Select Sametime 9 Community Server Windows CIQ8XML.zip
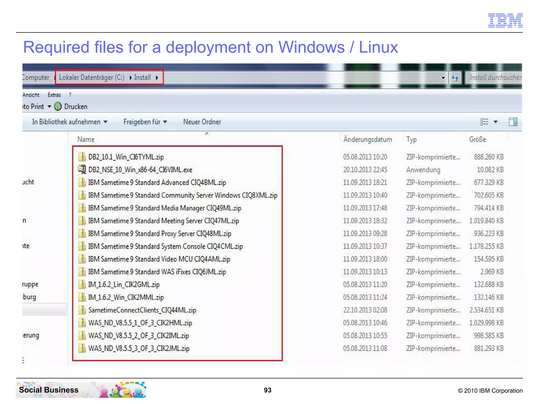539x404 pixels. (183, 195)
